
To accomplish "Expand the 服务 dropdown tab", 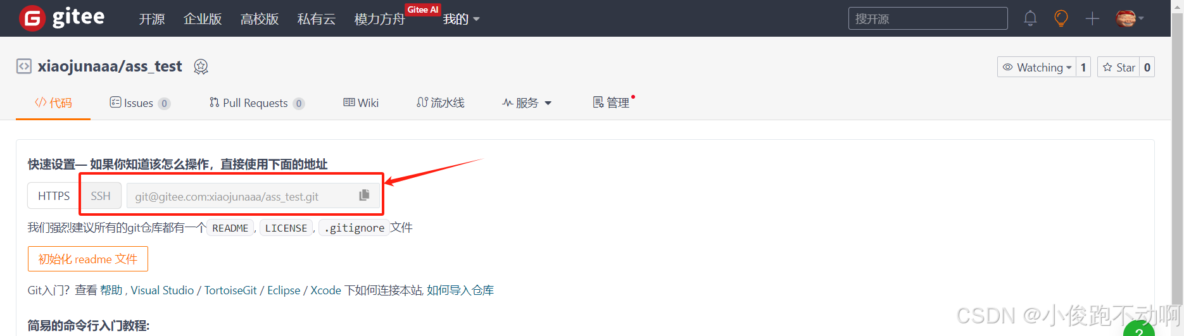I will tap(527, 103).
